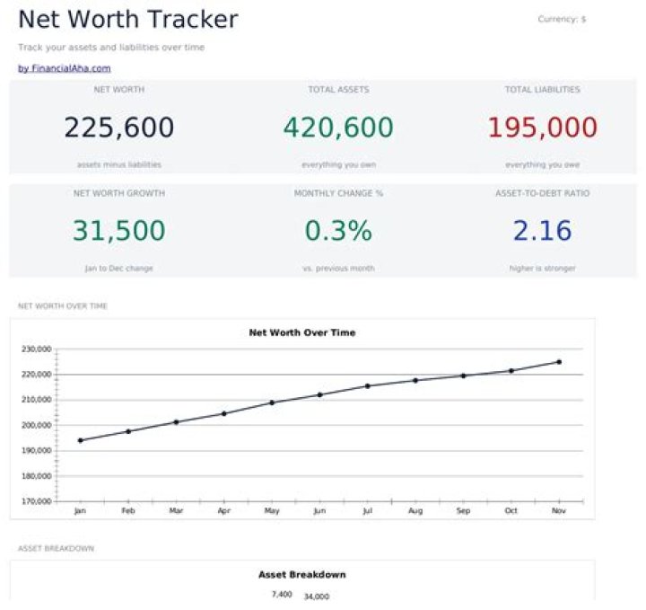This screenshot has height=610, width=646.
Task: Click the NET WORTH OVER TIME section heading
Action: (x=63, y=306)
